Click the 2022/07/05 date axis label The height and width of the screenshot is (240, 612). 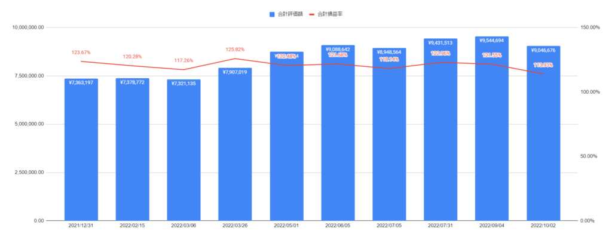point(389,226)
